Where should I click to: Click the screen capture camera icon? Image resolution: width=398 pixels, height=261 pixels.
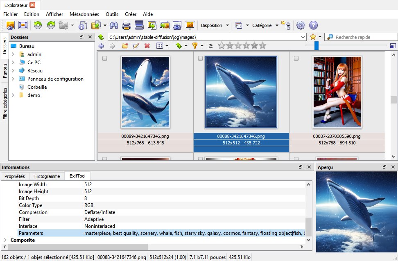tap(177, 25)
